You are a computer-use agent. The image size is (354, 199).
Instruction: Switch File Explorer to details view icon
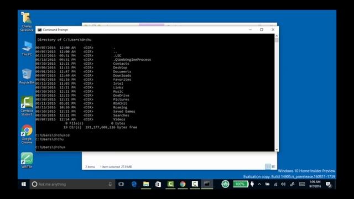[268, 167]
